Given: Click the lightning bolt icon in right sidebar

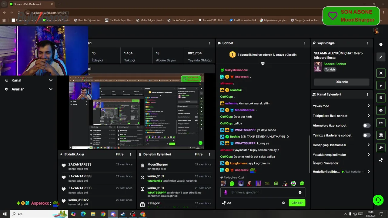Looking at the screenshot, I should coord(381,86).
